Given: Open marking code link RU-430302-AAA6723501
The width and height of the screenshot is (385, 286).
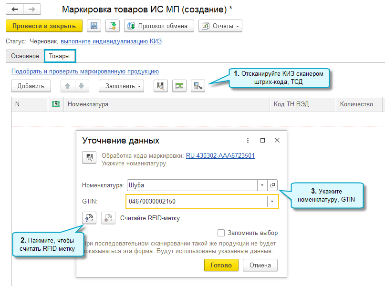Looking at the screenshot, I should [x=220, y=155].
